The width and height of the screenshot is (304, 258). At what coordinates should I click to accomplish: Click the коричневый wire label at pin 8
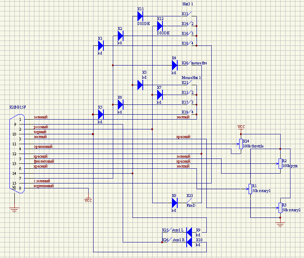44,186
